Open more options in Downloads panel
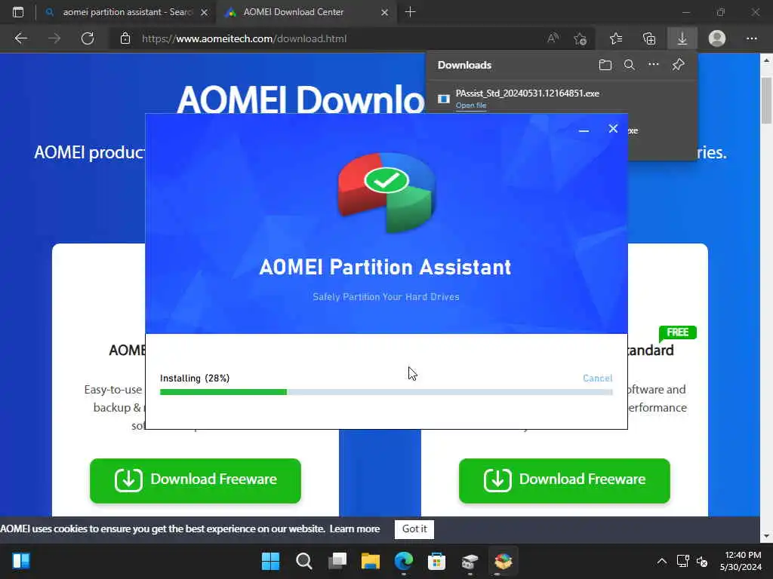Screen dimensions: 773x579 tap(653, 65)
